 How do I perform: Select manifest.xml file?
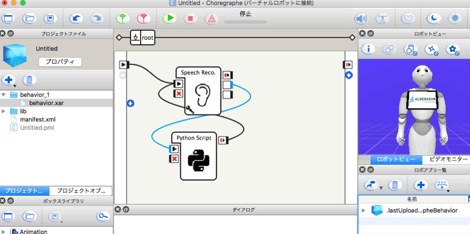coord(38,120)
